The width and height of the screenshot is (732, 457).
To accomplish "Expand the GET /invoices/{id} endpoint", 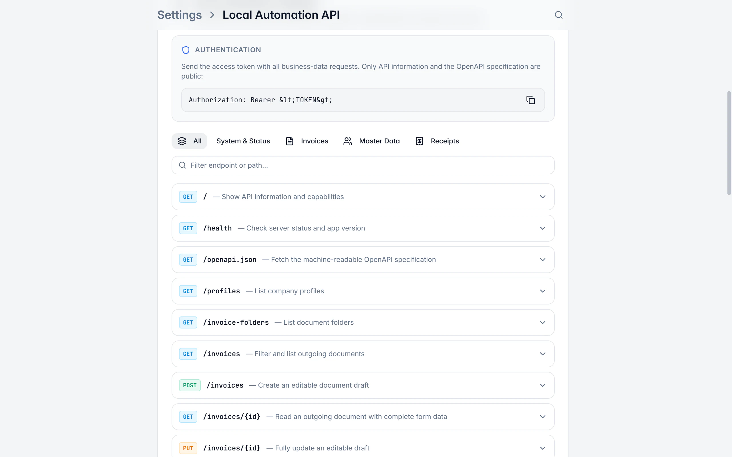I will 363,417.
